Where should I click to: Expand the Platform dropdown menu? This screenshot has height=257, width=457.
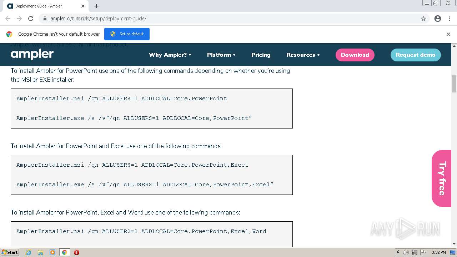pos(221,55)
